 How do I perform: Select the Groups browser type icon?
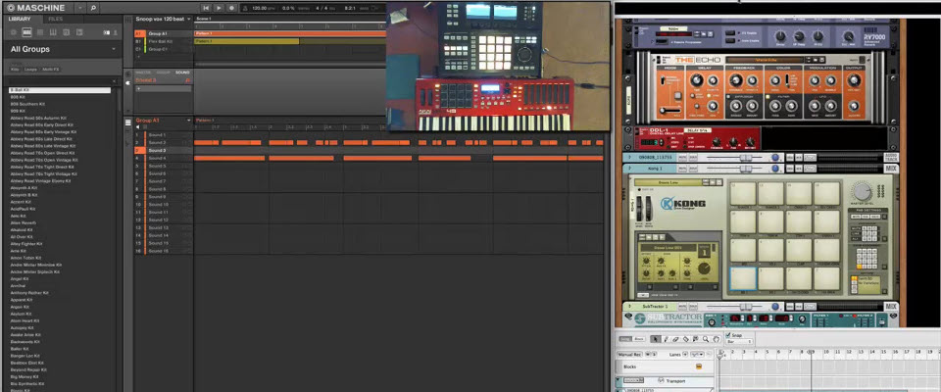pos(27,32)
